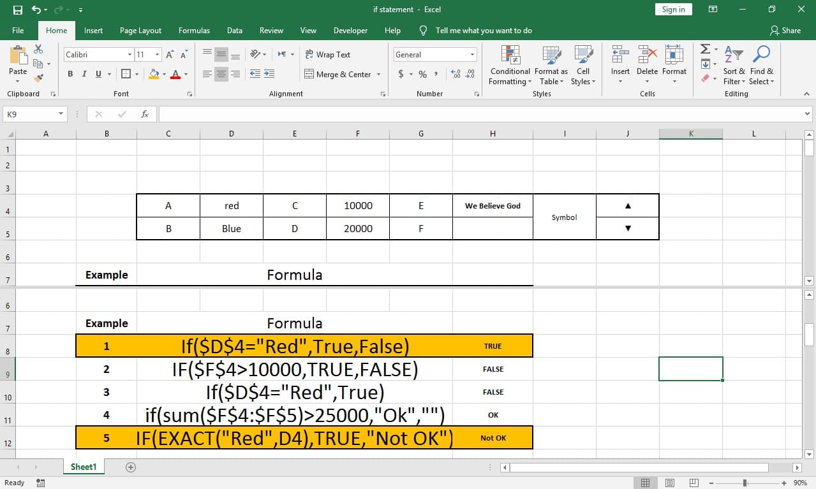Open the Conditional Formatting gallery
816x489 pixels.
click(x=509, y=64)
